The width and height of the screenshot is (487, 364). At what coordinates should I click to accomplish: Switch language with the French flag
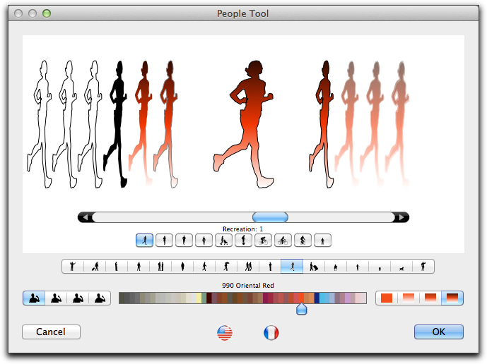tap(271, 333)
